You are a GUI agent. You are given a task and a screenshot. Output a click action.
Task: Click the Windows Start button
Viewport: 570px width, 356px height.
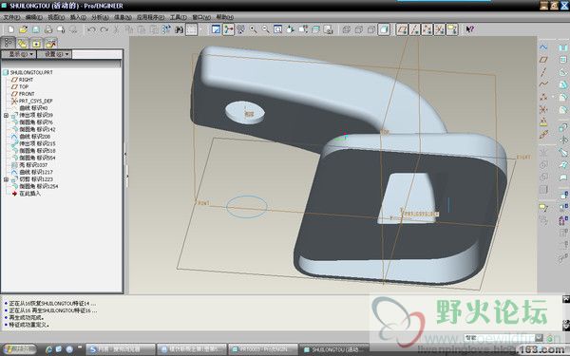point(20,349)
